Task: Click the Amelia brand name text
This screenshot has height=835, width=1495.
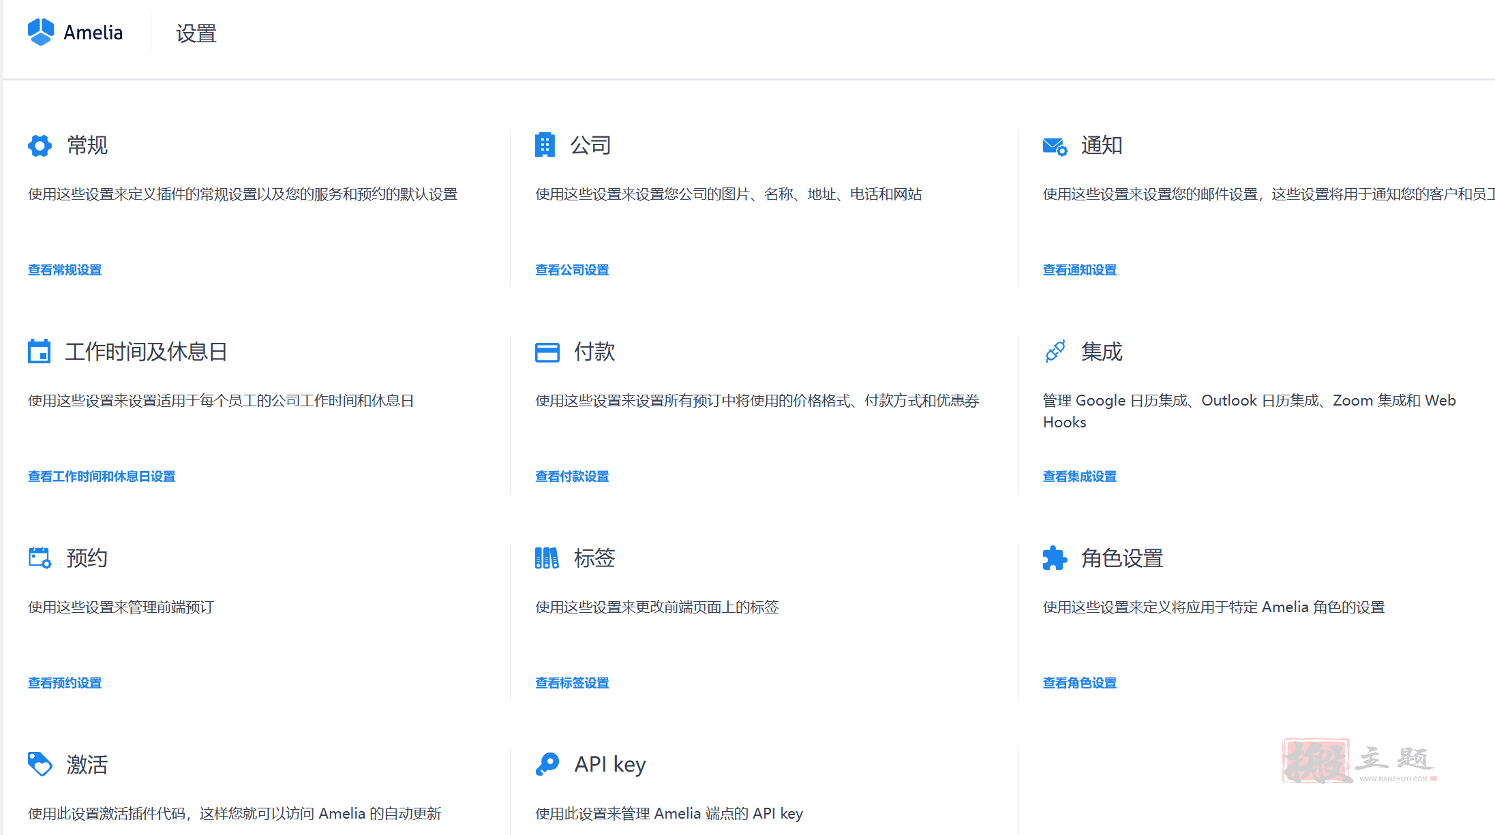Action: [x=93, y=33]
